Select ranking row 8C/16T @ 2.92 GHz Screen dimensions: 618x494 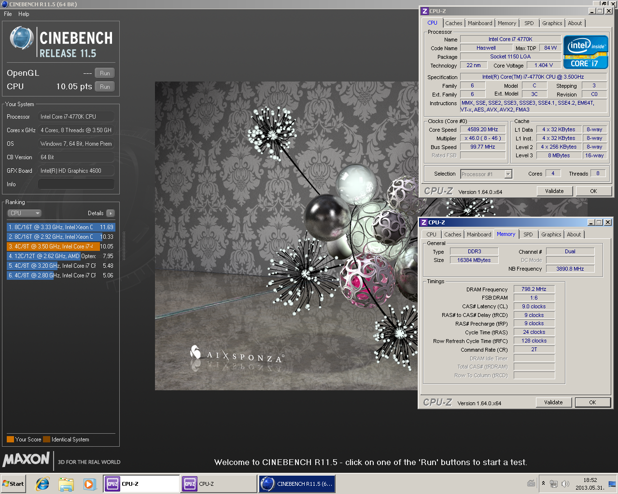(61, 237)
